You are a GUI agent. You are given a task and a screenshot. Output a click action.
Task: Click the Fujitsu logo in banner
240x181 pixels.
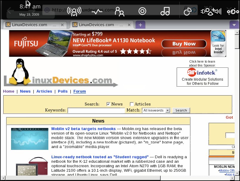[x=26, y=43]
